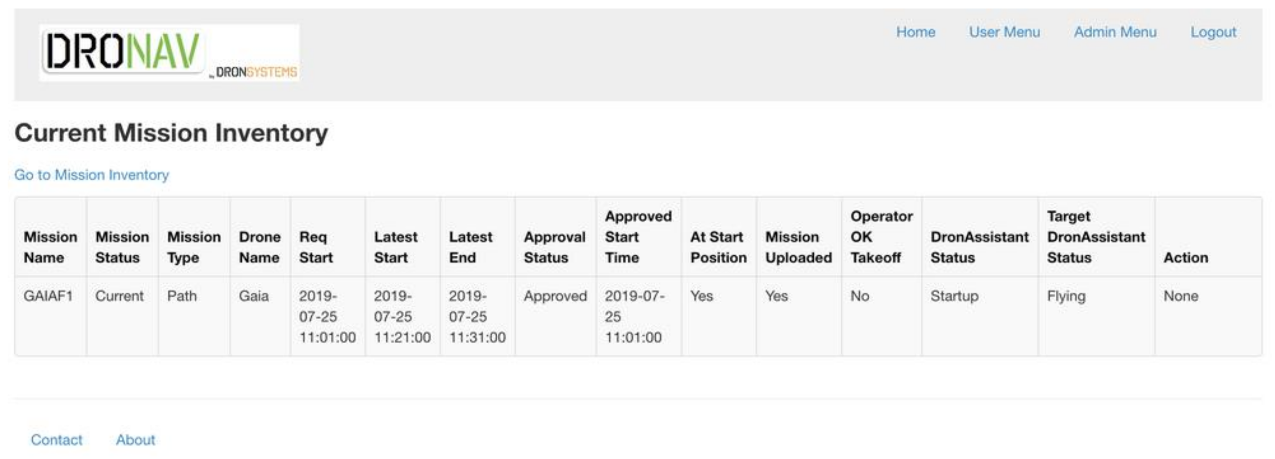
Task: Click the Mission Type column header
Action: tap(193, 247)
